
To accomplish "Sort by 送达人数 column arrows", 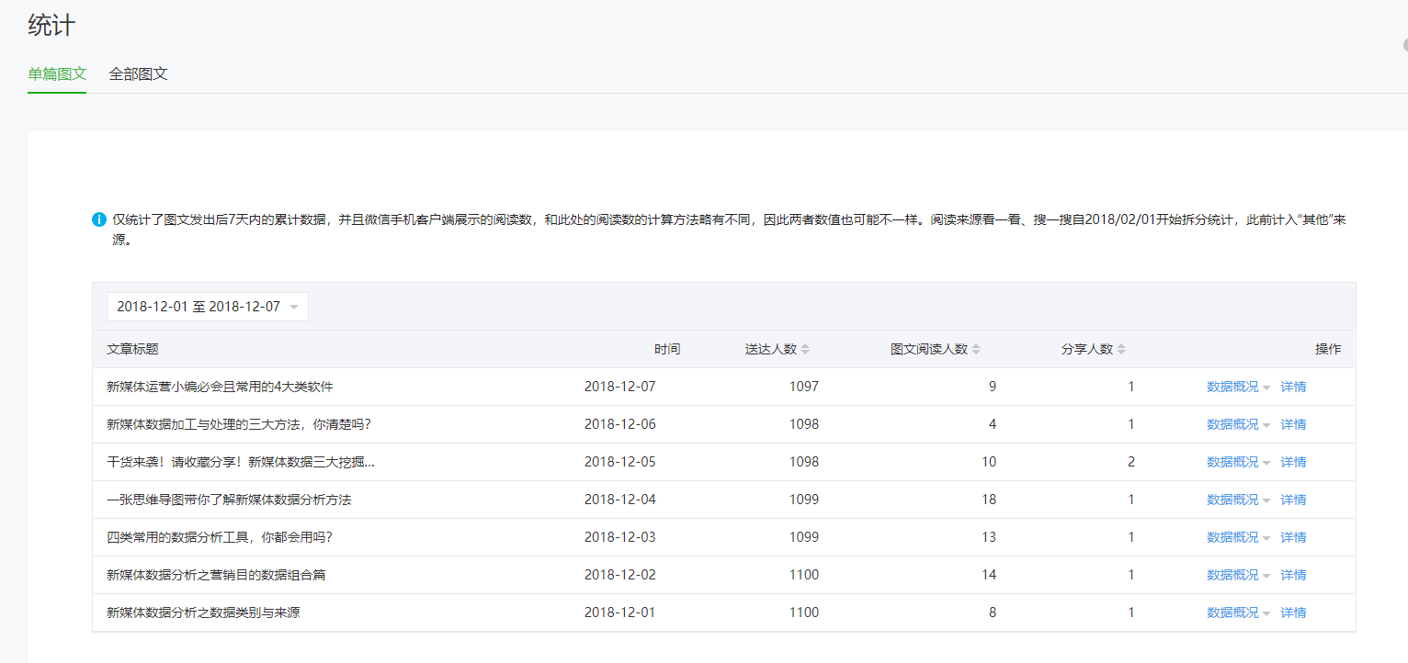I will tap(805, 350).
